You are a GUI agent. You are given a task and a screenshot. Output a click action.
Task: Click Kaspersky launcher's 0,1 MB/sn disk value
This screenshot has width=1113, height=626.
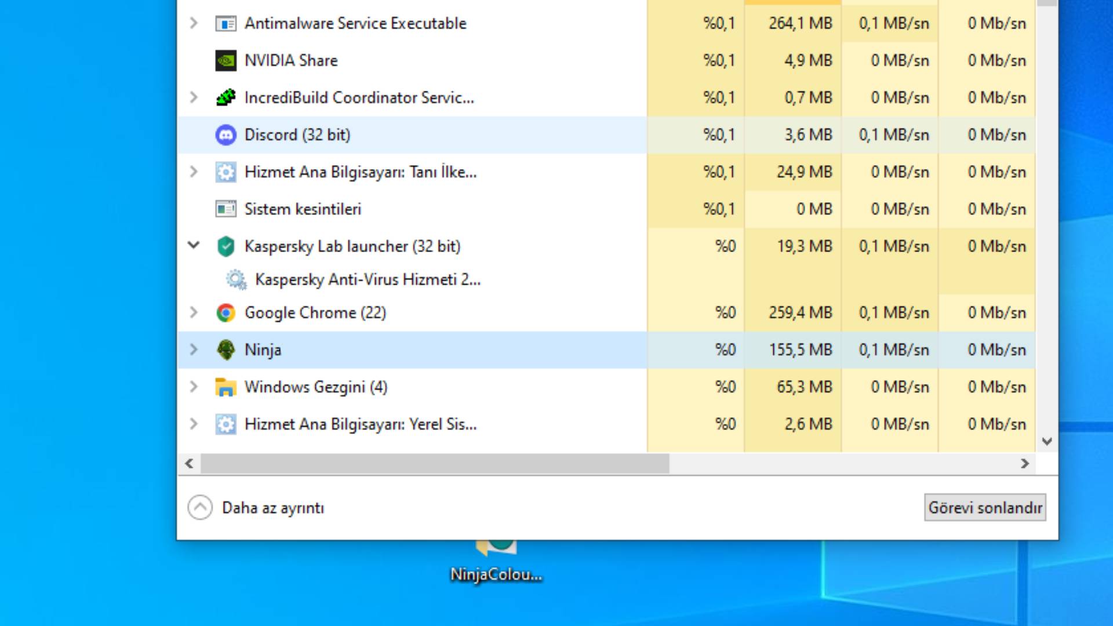coord(894,246)
